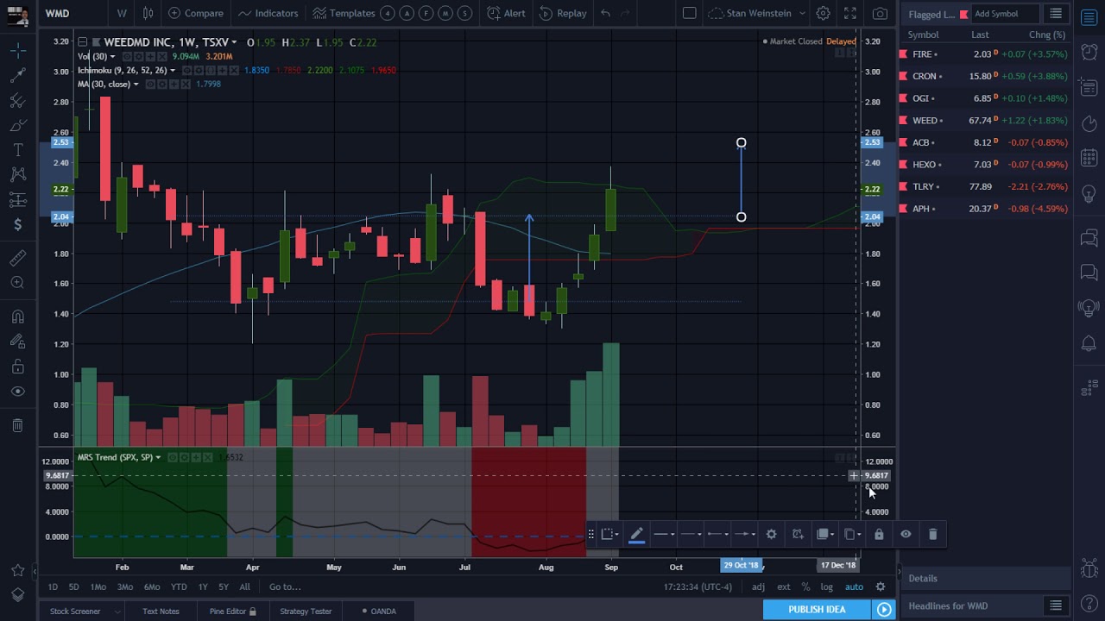This screenshot has width=1105, height=621.
Task: Select the 5Y date range
Action: (224, 586)
